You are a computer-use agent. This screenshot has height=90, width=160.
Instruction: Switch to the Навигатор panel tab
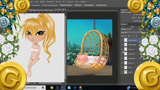coord(124,24)
